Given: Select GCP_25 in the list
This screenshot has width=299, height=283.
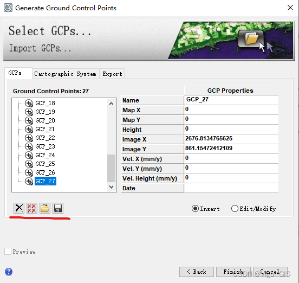Looking at the screenshot, I should (x=45, y=164).
